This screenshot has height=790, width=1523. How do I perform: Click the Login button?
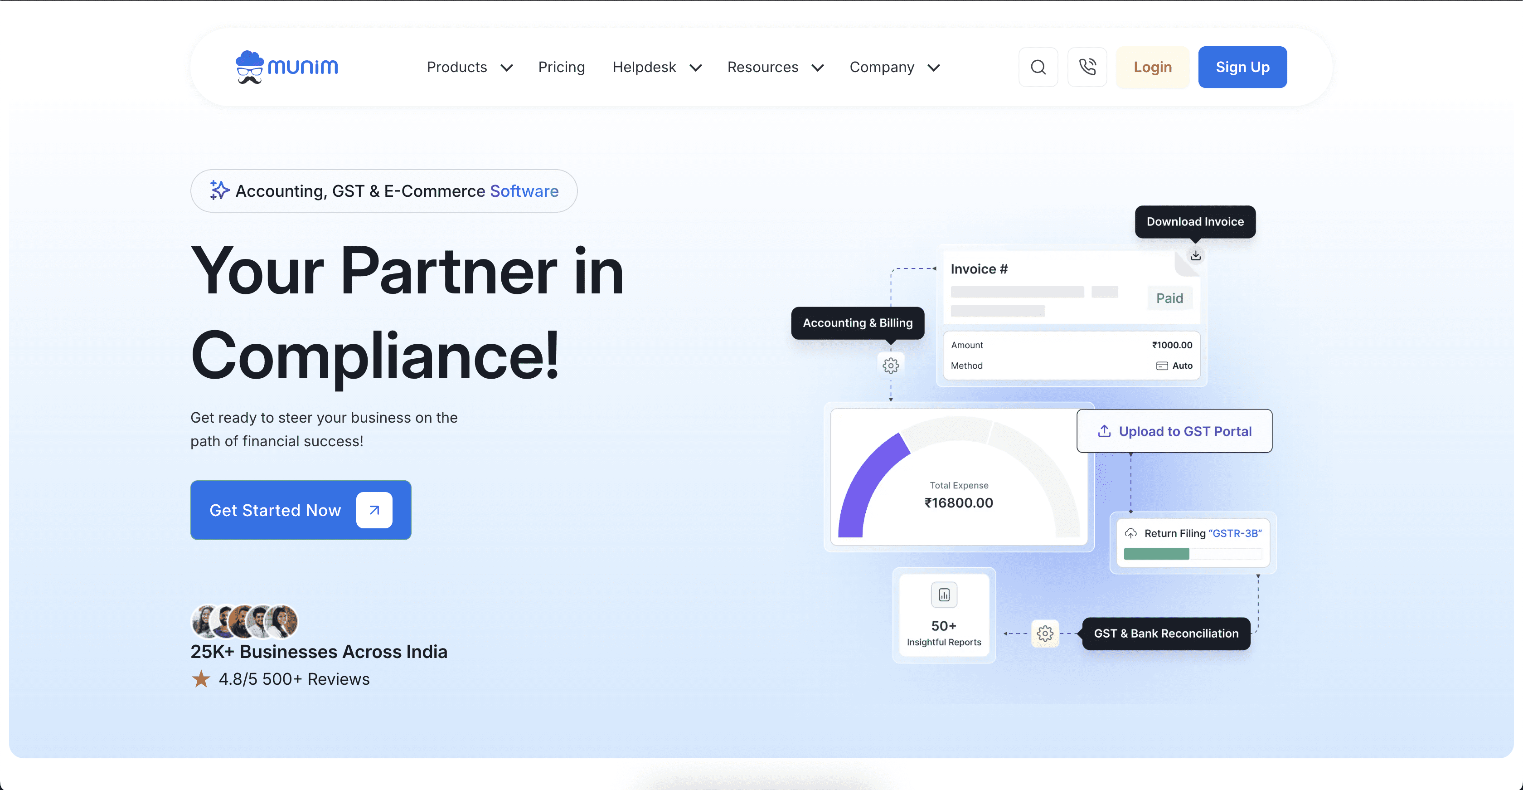point(1152,68)
